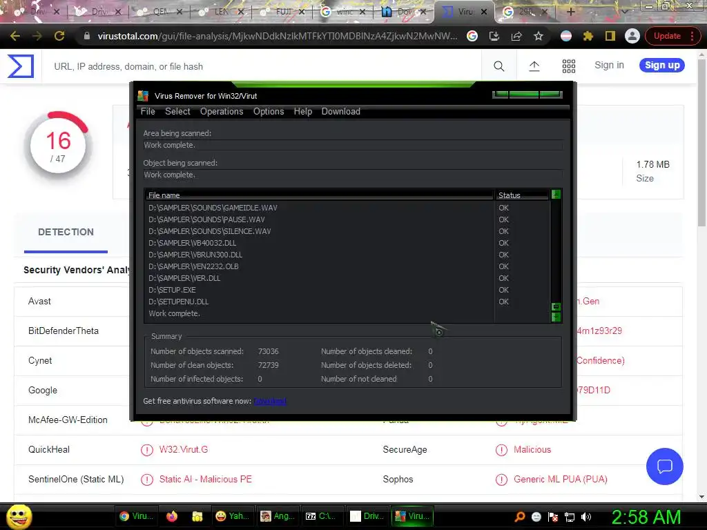Image resolution: width=707 pixels, height=530 pixels.
Task: Click the 2:58 AM taskbar clock
Action: point(646,517)
